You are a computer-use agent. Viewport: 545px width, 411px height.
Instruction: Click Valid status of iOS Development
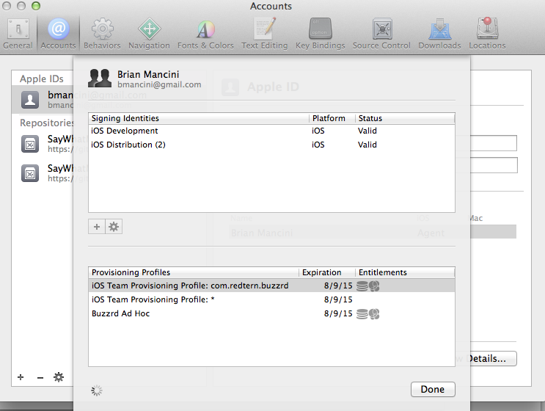click(367, 131)
